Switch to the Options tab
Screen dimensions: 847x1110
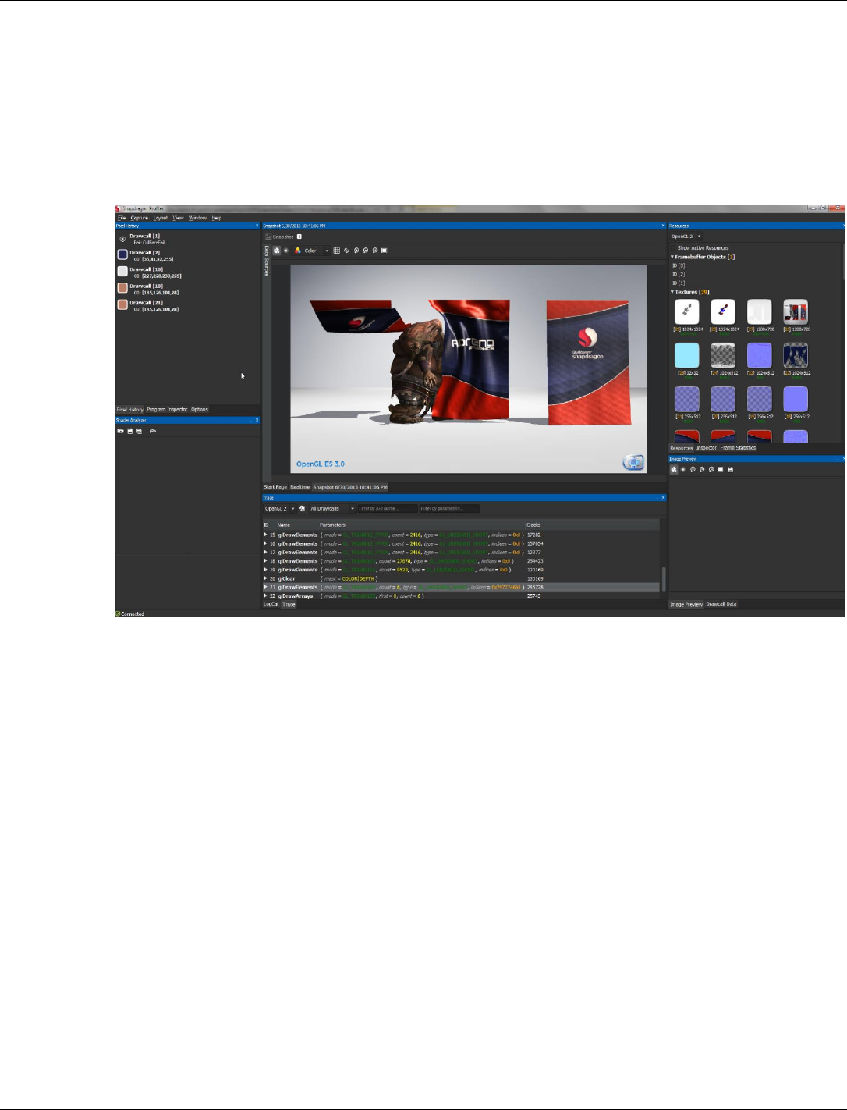[200, 409]
